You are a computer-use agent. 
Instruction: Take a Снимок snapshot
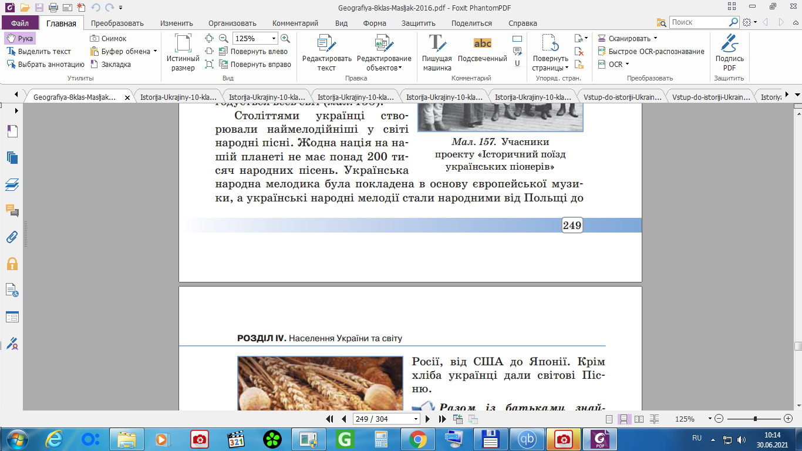tap(108, 38)
